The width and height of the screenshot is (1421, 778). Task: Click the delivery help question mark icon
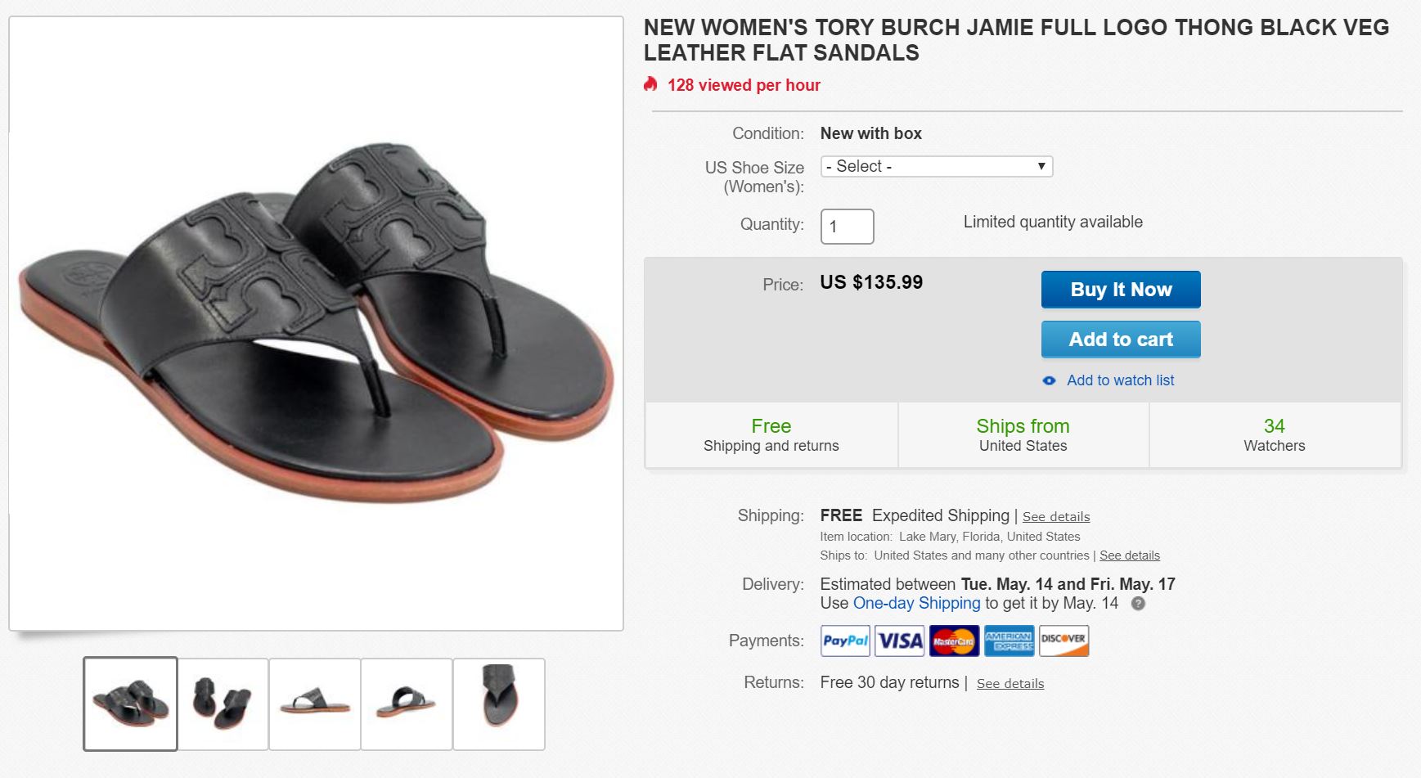tap(1138, 604)
